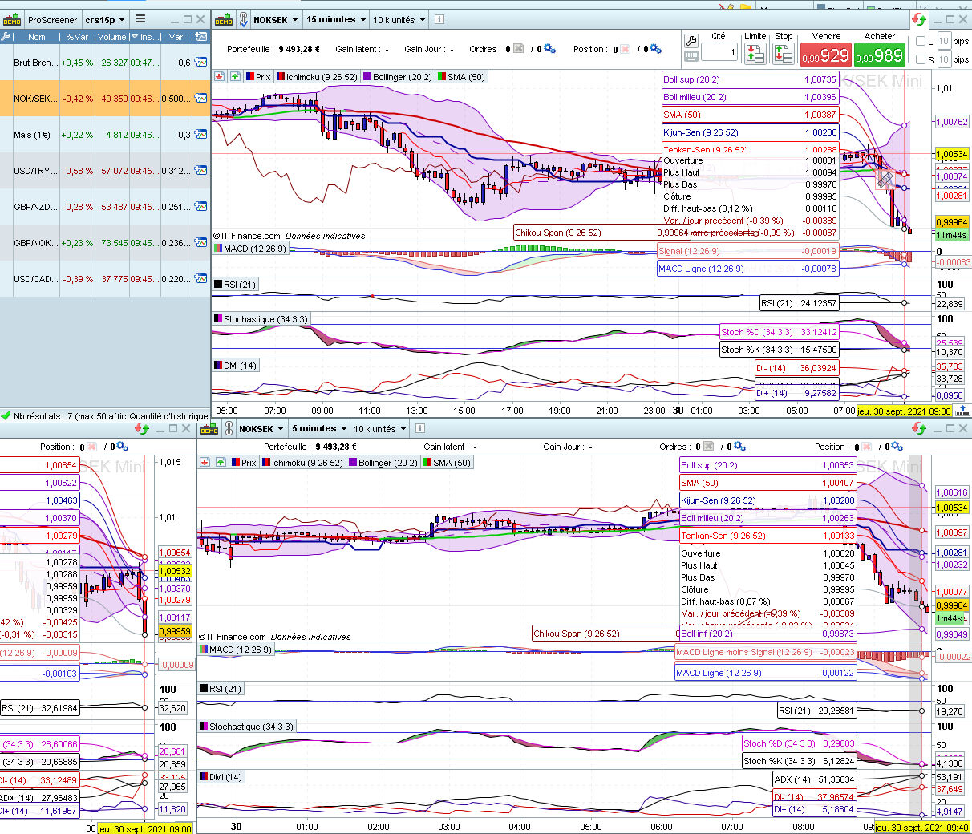This screenshot has width=972, height=834.
Task: Toggle the link icon on 15-minute chart
Action: (242, 19)
